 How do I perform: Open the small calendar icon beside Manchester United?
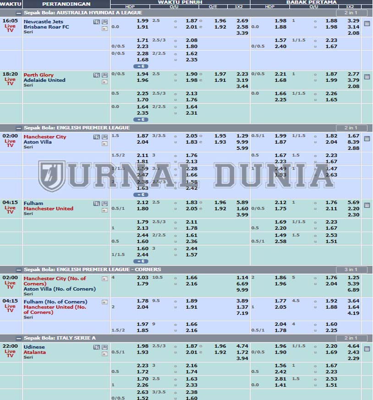click(x=104, y=211)
